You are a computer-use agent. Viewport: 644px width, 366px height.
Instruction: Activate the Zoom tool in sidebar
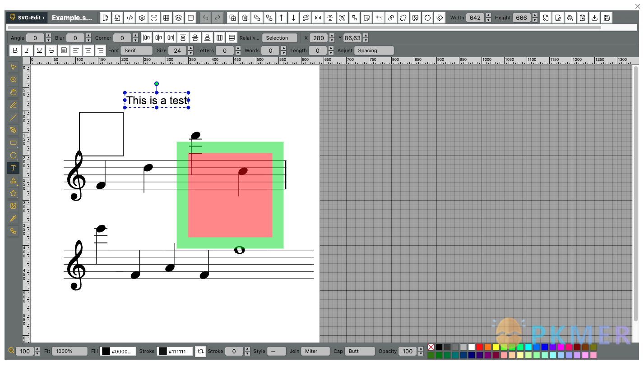(13, 80)
